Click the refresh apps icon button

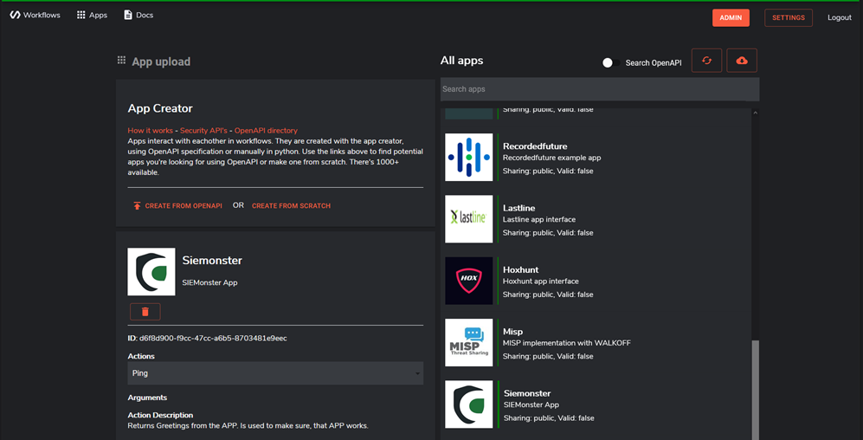click(x=706, y=61)
